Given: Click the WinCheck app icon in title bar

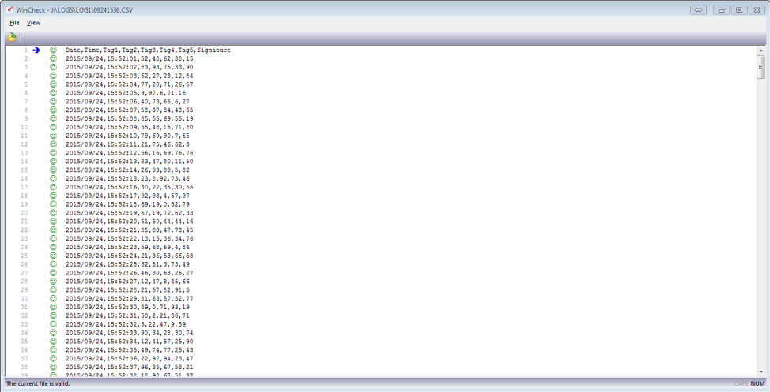Looking at the screenshot, I should pos(9,9).
